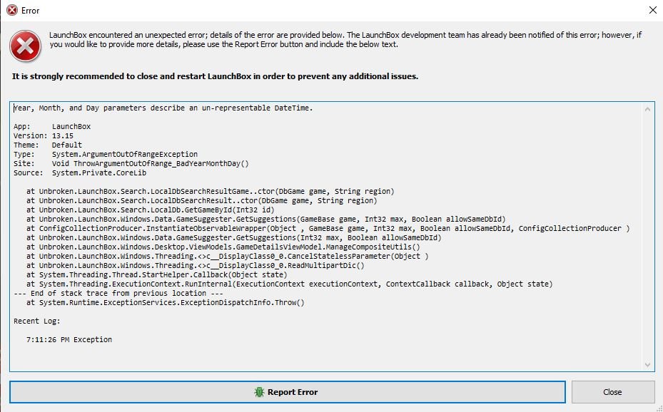Click the window resize grip corner

[659, 408]
